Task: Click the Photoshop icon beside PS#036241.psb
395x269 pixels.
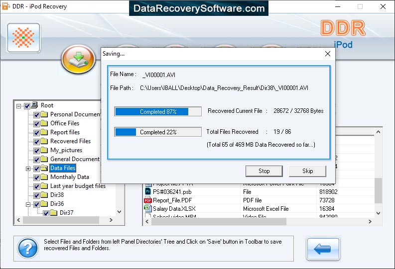Action: [x=148, y=191]
